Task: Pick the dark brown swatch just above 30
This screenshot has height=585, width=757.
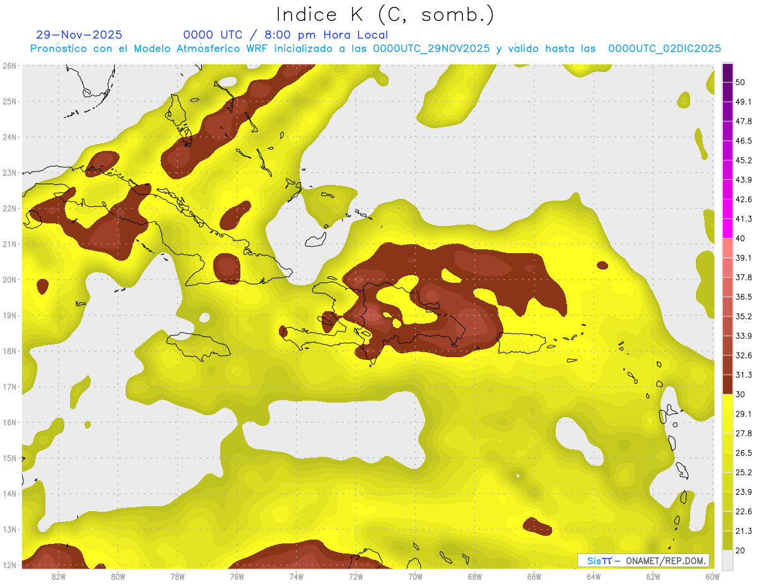Action: [727, 384]
